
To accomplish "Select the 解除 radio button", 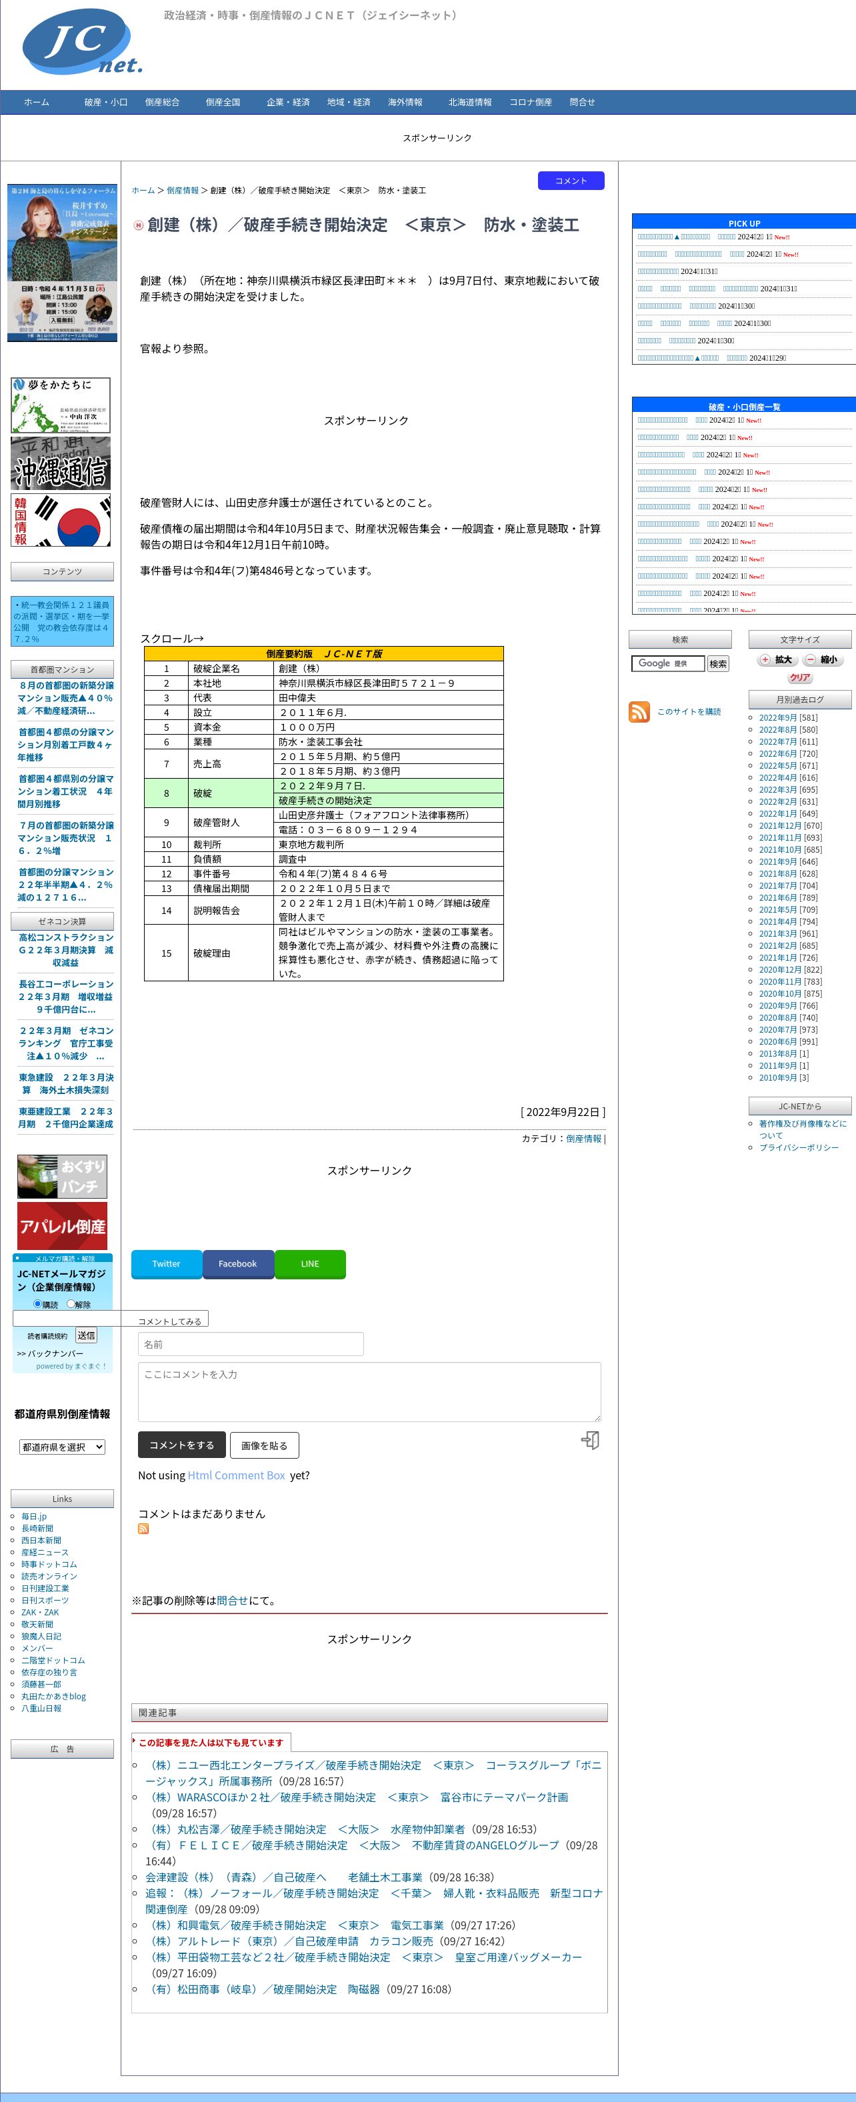I will tap(70, 1304).
